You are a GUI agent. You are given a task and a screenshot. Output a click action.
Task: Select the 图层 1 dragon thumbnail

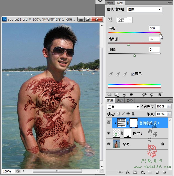pos(116,133)
